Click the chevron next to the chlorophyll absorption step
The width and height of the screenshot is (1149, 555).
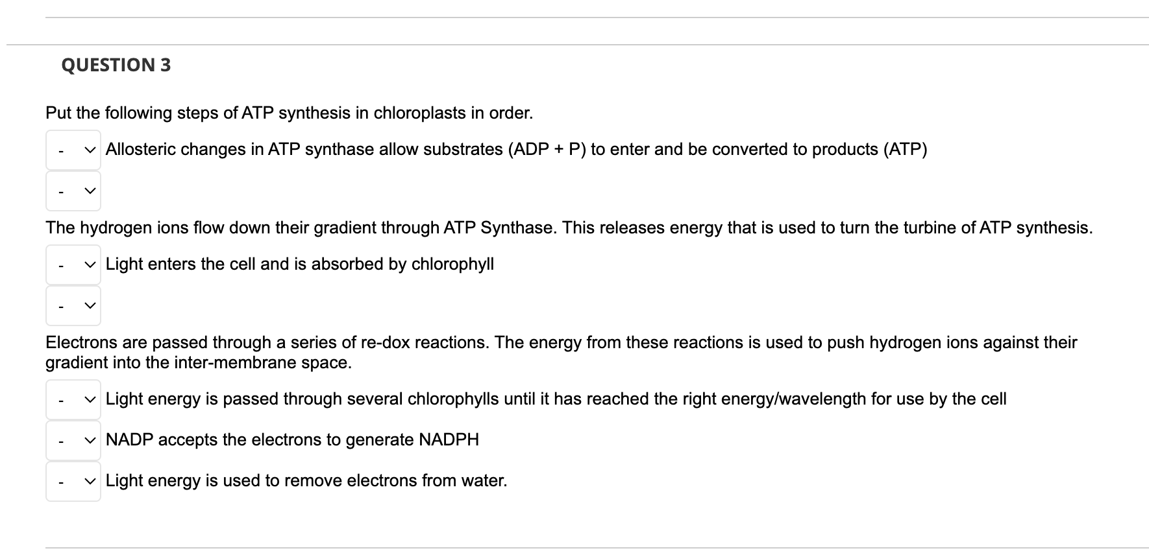pos(90,265)
